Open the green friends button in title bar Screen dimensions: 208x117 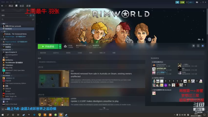point(182,2)
